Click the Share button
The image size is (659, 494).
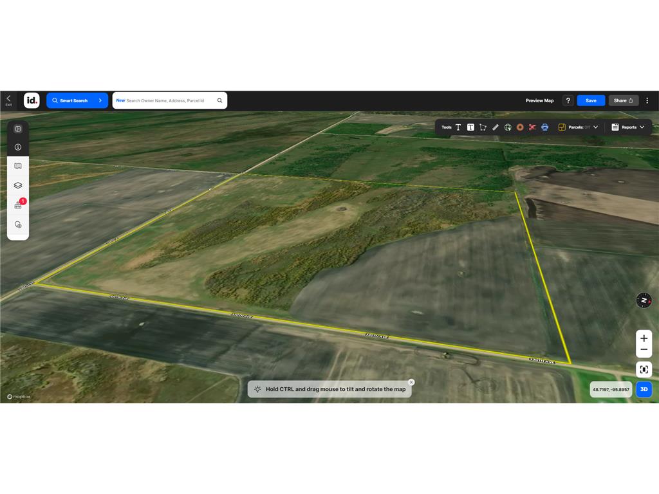[623, 100]
